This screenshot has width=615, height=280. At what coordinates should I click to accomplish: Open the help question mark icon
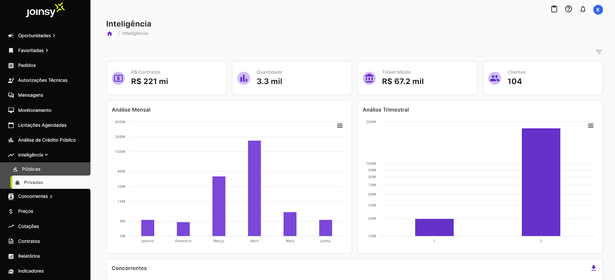tap(568, 9)
